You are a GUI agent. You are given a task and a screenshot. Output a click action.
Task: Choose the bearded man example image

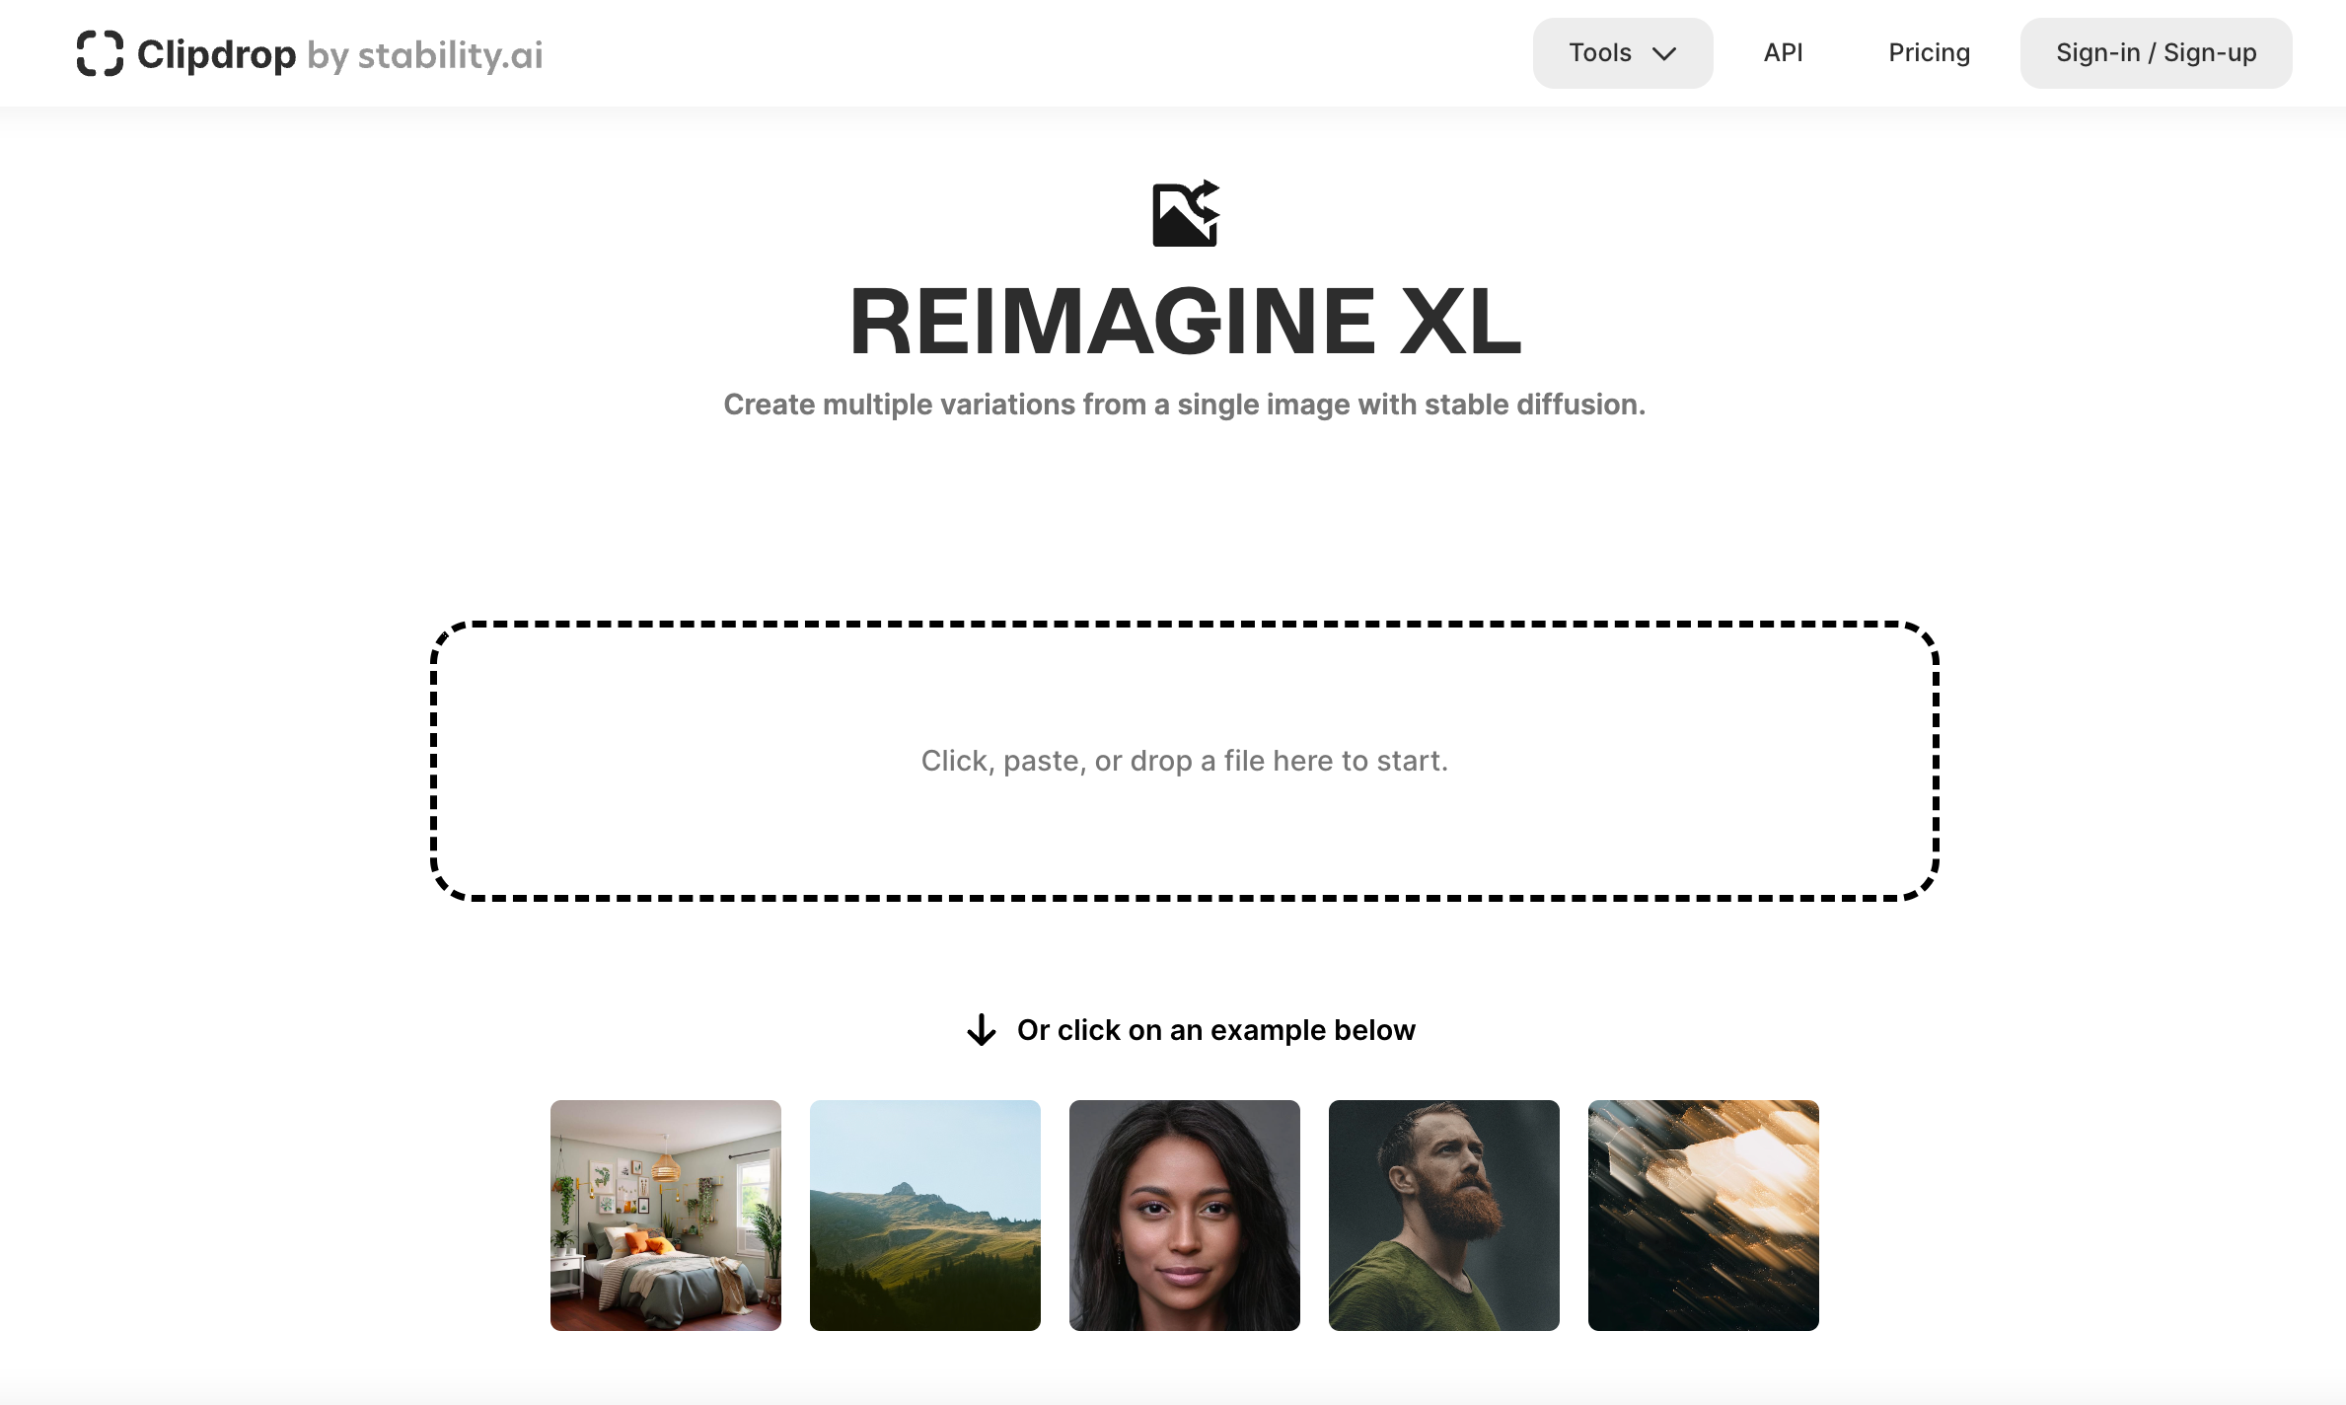point(1444,1216)
